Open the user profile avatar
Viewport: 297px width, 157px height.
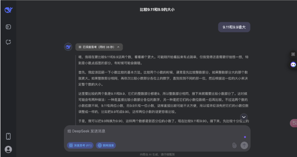point(8,149)
